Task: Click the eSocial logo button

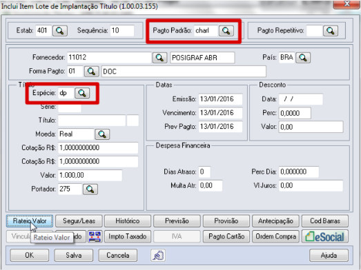Action: click(x=325, y=237)
